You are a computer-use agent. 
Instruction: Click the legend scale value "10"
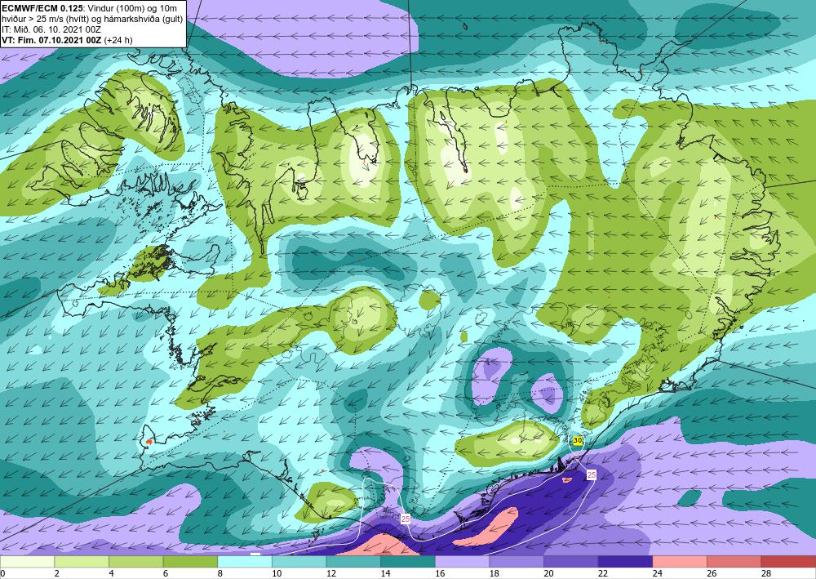(x=277, y=573)
